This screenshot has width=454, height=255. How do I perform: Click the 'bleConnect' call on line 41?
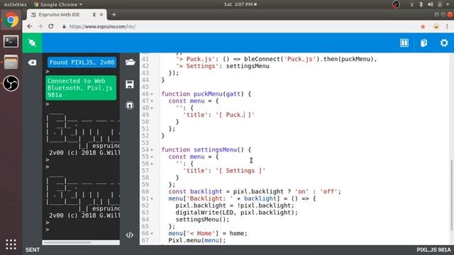[262, 59]
